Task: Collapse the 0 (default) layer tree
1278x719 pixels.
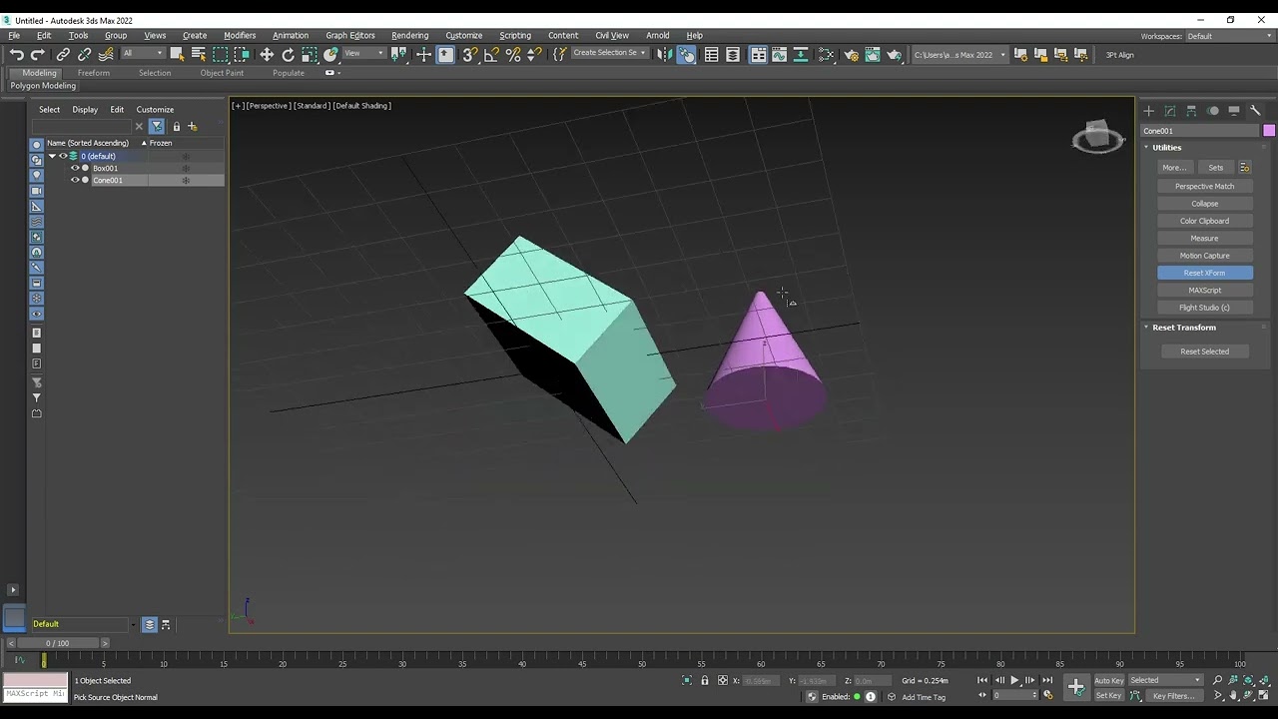Action: point(52,156)
